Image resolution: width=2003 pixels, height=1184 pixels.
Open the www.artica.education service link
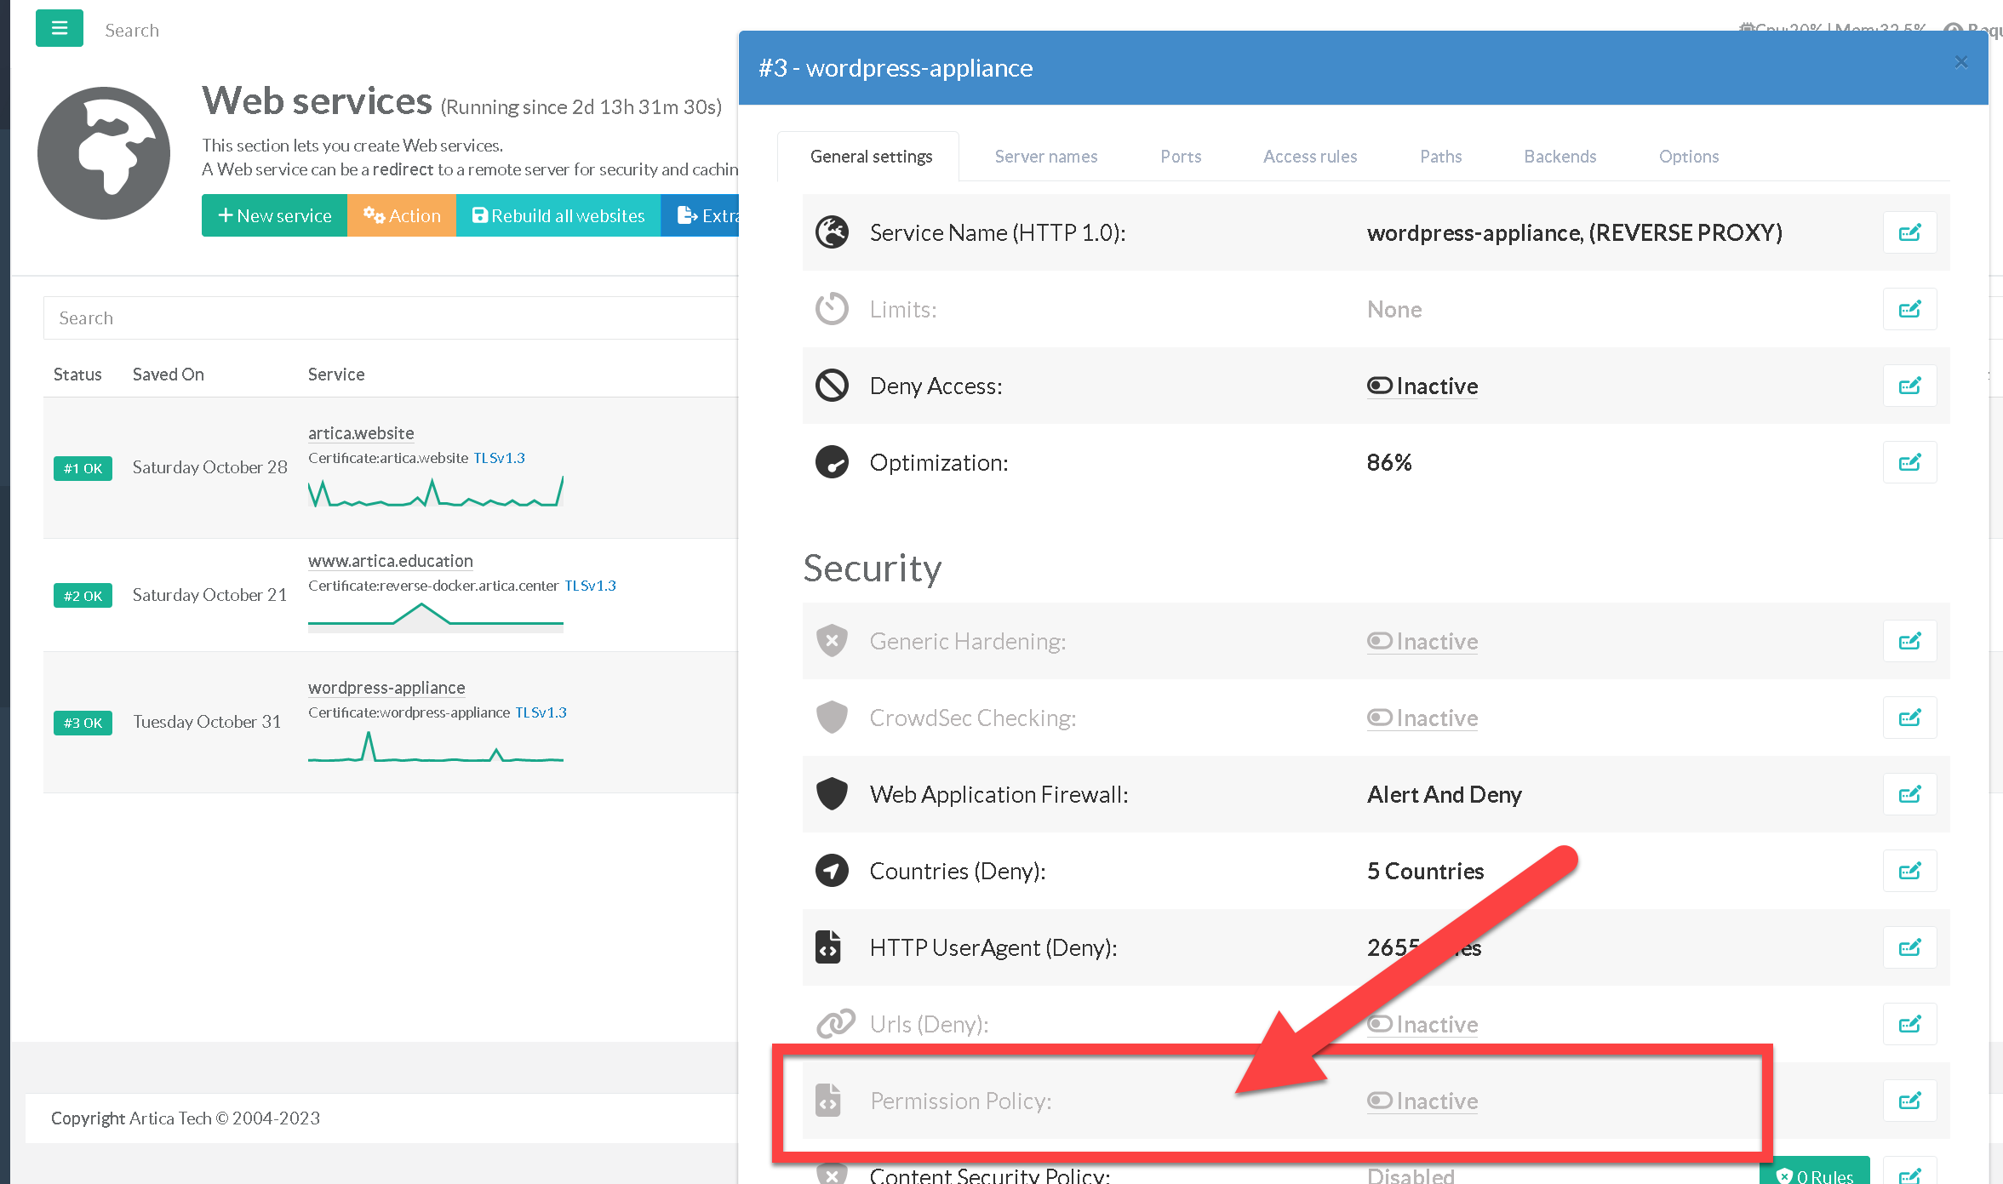pyautogui.click(x=390, y=561)
